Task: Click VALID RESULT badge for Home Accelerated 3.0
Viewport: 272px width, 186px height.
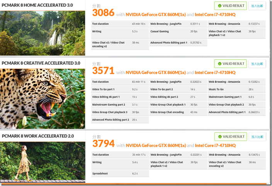Action: [x=231, y=6]
